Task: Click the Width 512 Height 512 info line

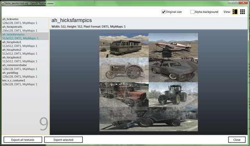Action: 89,27
